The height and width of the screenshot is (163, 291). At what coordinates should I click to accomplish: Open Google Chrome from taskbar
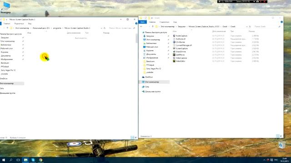pos(40,160)
